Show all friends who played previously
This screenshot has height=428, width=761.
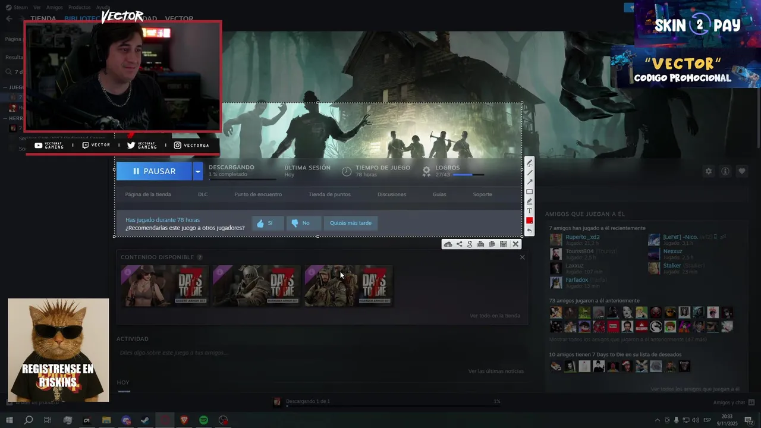[x=628, y=339]
